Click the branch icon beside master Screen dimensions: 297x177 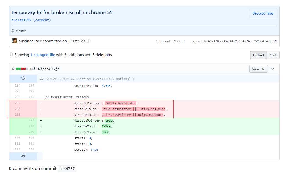tap(13, 31)
